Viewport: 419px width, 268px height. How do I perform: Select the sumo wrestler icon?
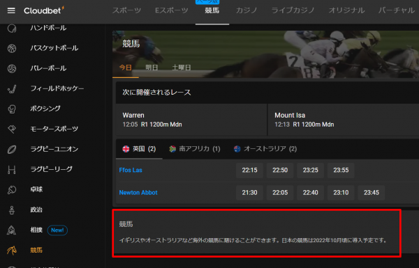pos(11,230)
